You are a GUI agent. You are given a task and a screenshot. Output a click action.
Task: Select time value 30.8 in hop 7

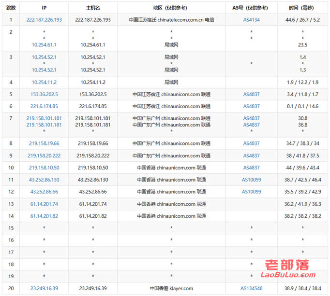(x=302, y=118)
